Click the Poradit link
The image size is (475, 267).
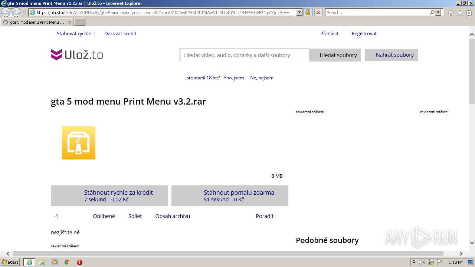click(265, 216)
